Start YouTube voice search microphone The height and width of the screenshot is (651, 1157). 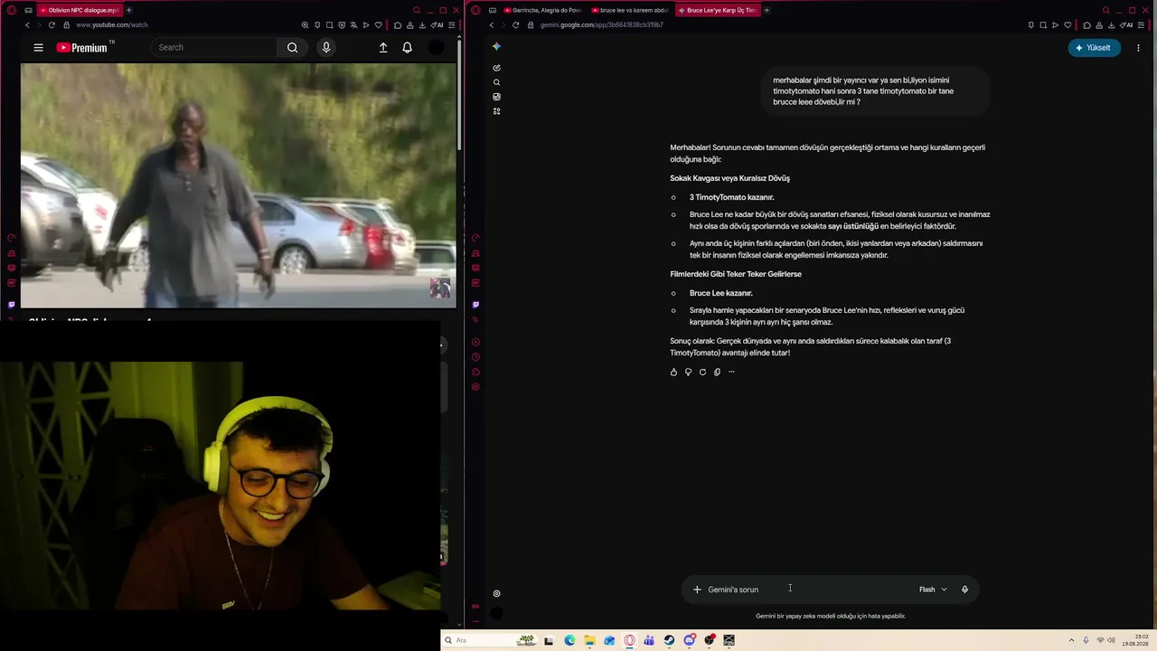pos(326,48)
